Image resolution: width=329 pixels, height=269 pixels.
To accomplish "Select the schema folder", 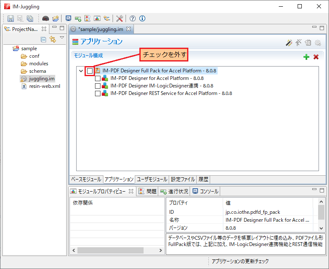I will coord(38,71).
